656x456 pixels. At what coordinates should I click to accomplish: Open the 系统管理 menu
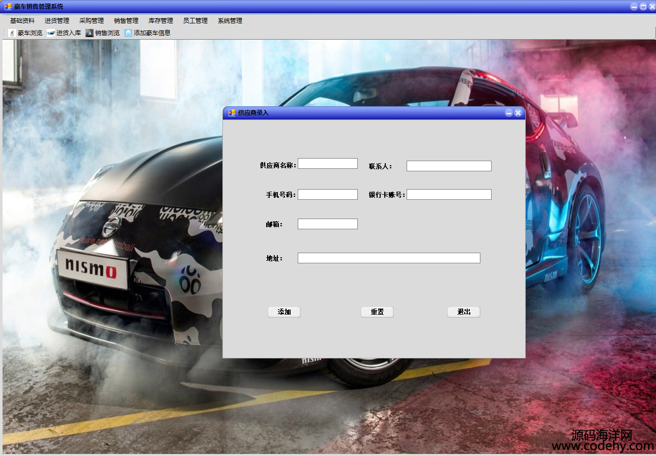pos(230,21)
